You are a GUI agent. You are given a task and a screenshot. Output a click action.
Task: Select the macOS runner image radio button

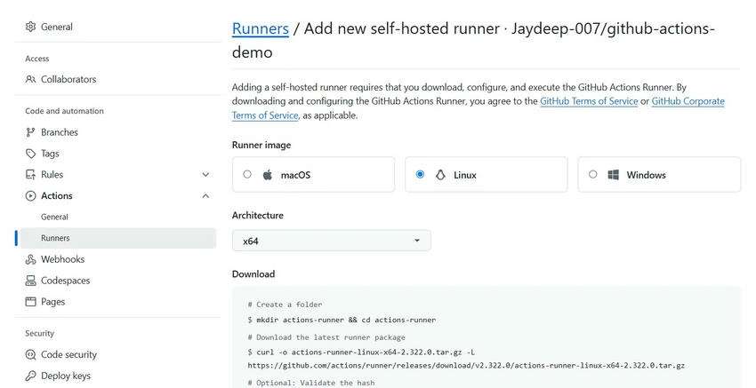[x=247, y=174]
